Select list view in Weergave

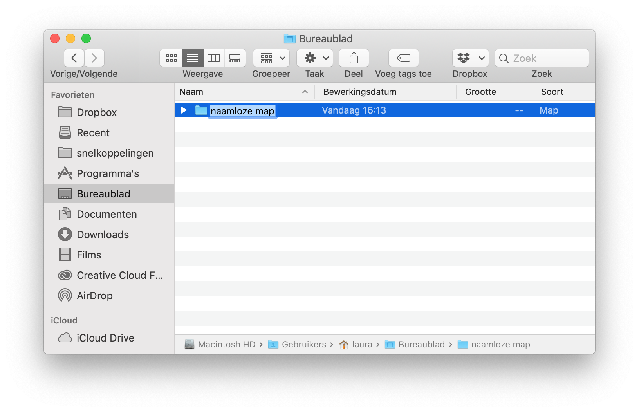click(x=192, y=58)
